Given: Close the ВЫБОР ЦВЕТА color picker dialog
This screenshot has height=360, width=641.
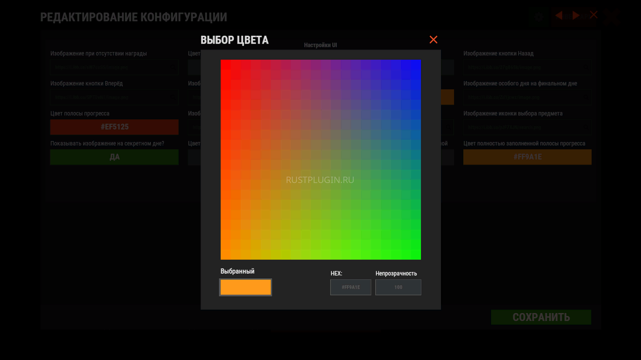Looking at the screenshot, I should [433, 40].
